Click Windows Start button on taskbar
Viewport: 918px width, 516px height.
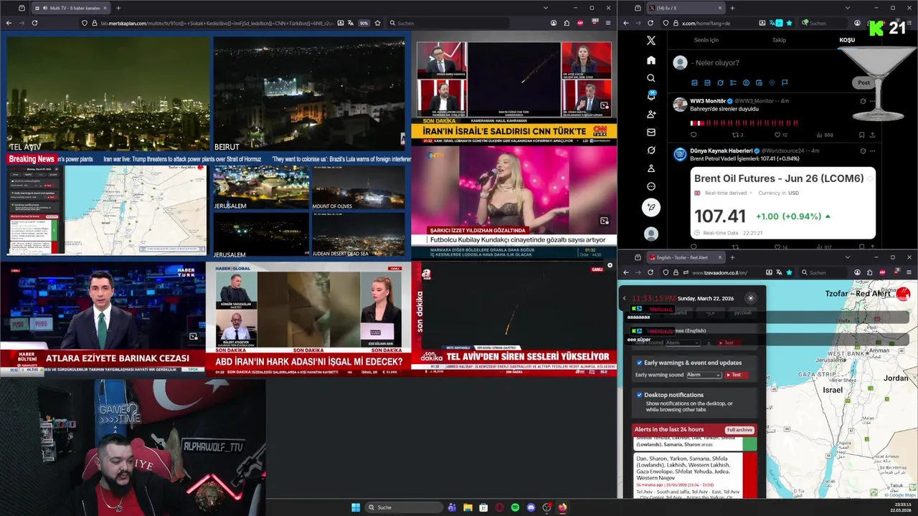356,507
